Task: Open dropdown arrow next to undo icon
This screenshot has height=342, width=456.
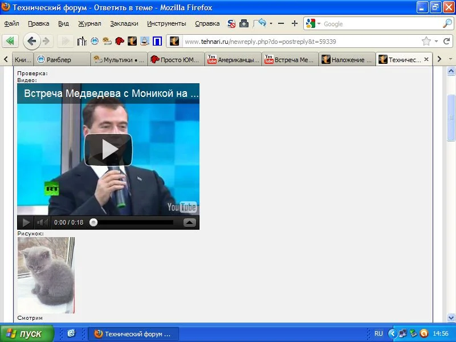Action: pos(271,23)
